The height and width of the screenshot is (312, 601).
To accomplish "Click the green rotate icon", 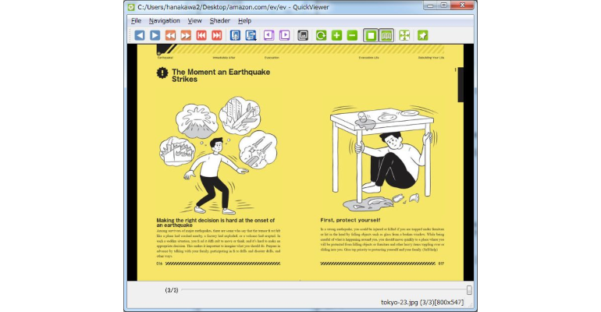I will point(322,36).
